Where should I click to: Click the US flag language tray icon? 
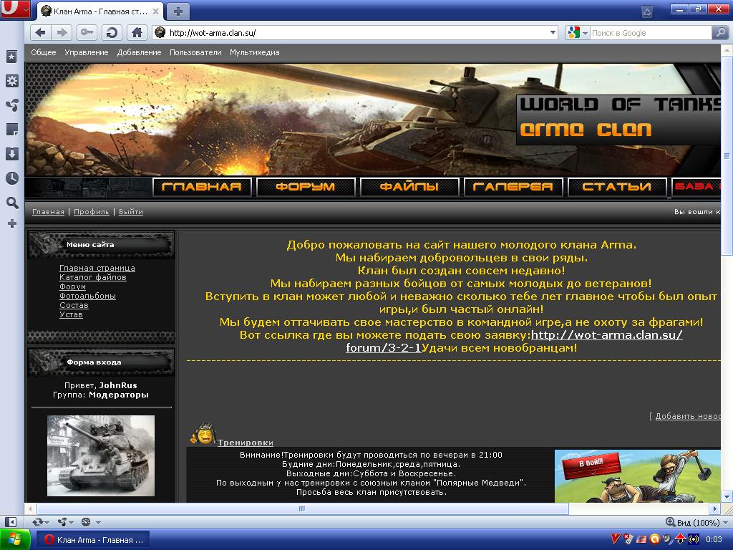(641, 539)
